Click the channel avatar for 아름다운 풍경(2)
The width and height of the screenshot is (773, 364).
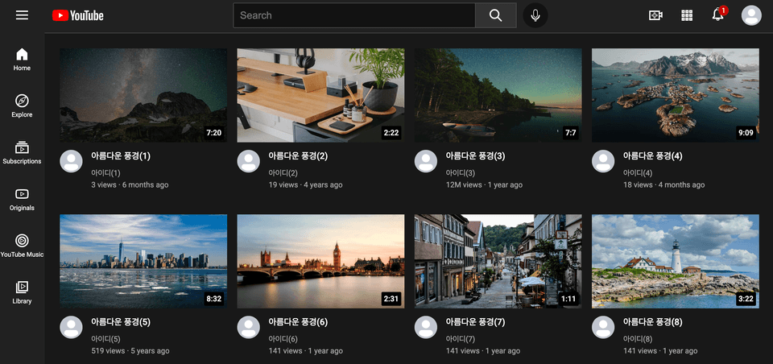(249, 161)
